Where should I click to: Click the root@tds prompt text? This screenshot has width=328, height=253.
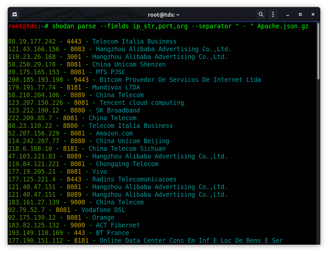click(23, 26)
